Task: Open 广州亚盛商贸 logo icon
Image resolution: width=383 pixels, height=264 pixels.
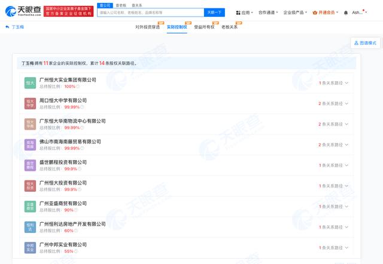Action: coord(30,207)
